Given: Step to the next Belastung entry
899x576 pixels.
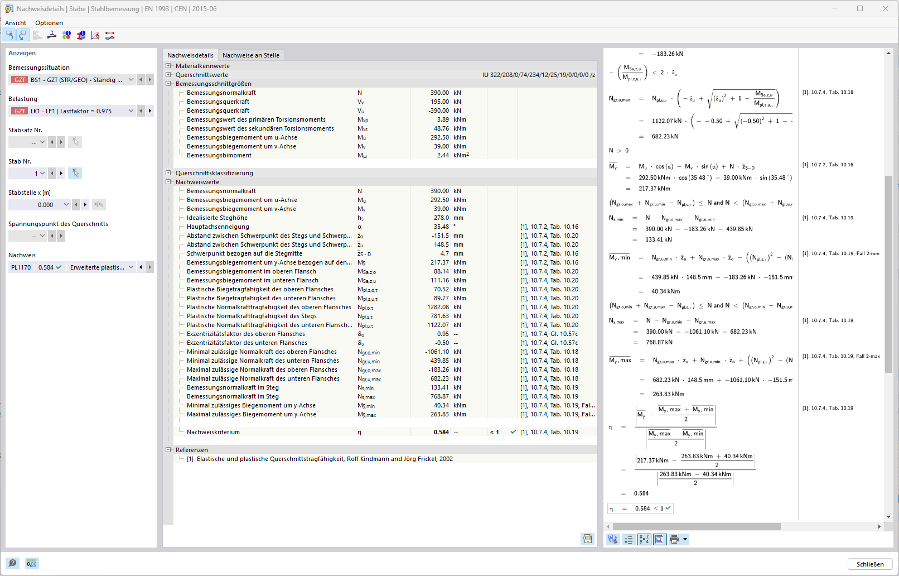Looking at the screenshot, I should (150, 111).
